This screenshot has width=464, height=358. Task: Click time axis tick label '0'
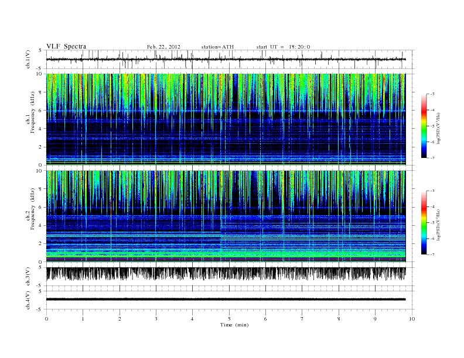(46, 319)
